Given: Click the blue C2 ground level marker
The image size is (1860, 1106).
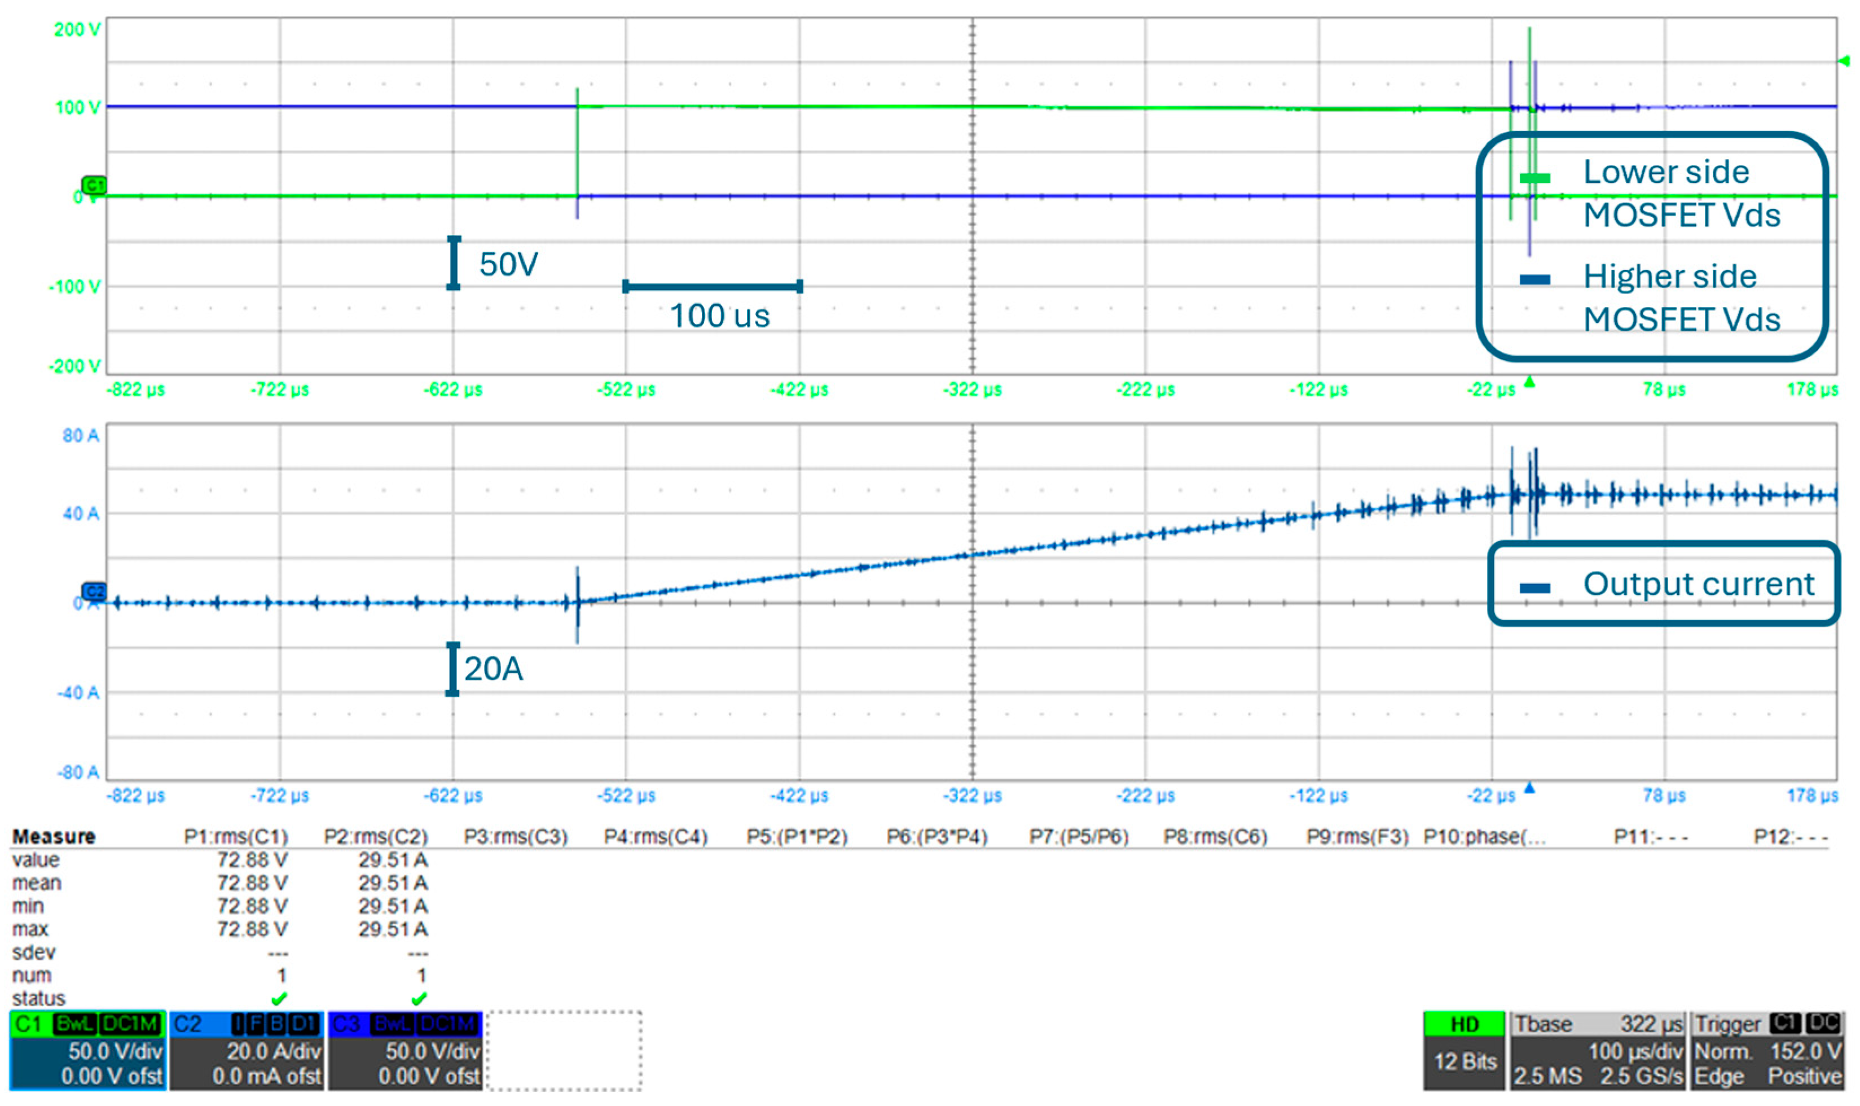Looking at the screenshot, I should coord(94,592).
